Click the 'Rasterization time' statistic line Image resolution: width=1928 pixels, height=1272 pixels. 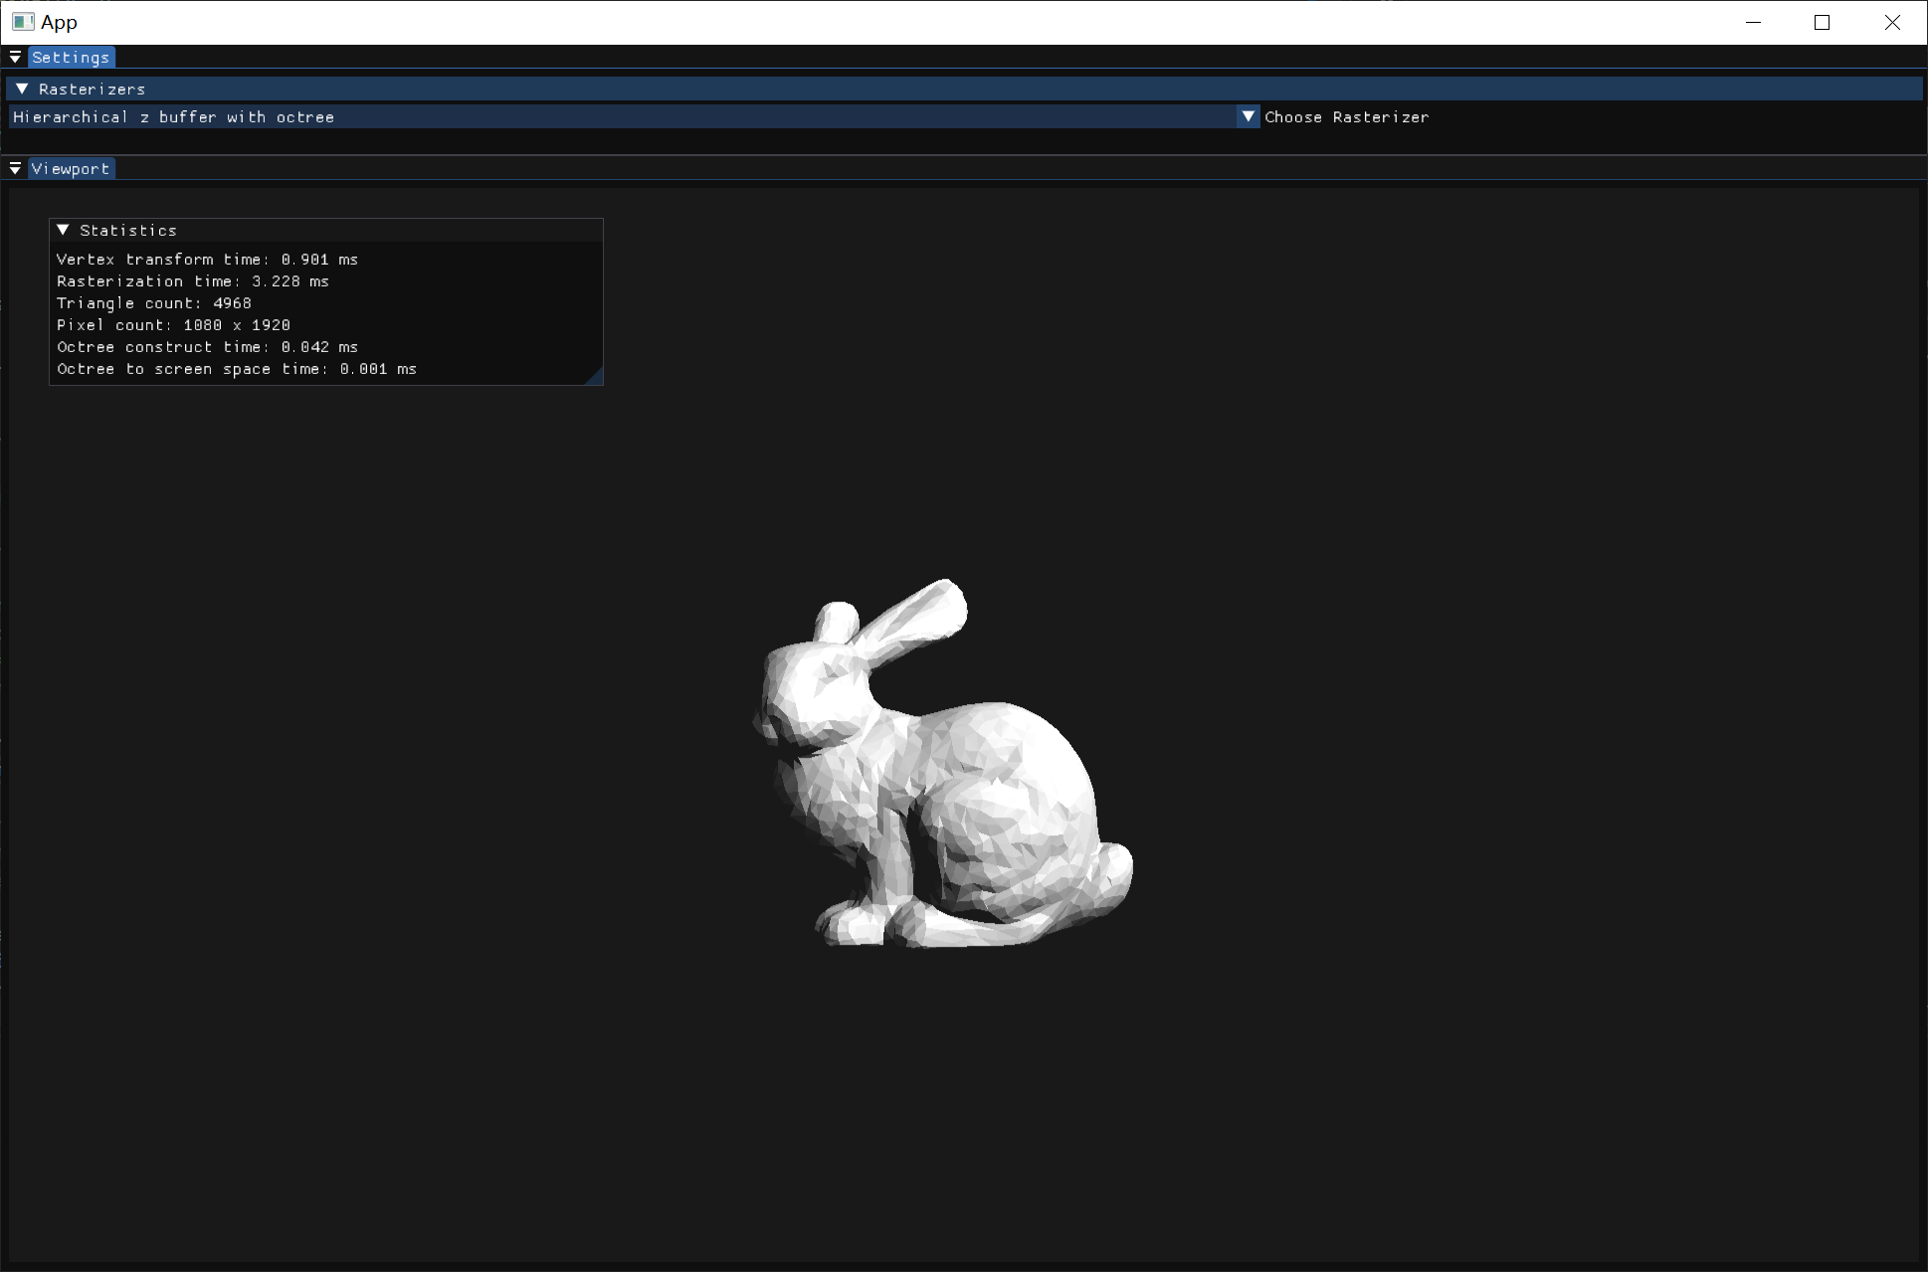pos(193,281)
